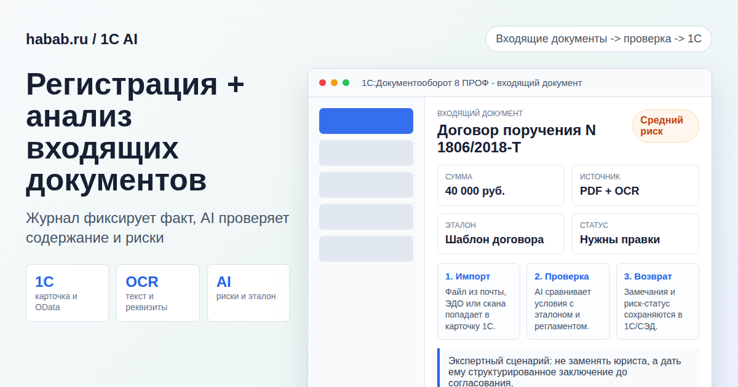Screen dimensions: 738x387
Task: Open the AI риски и эталон card
Action: (248, 293)
